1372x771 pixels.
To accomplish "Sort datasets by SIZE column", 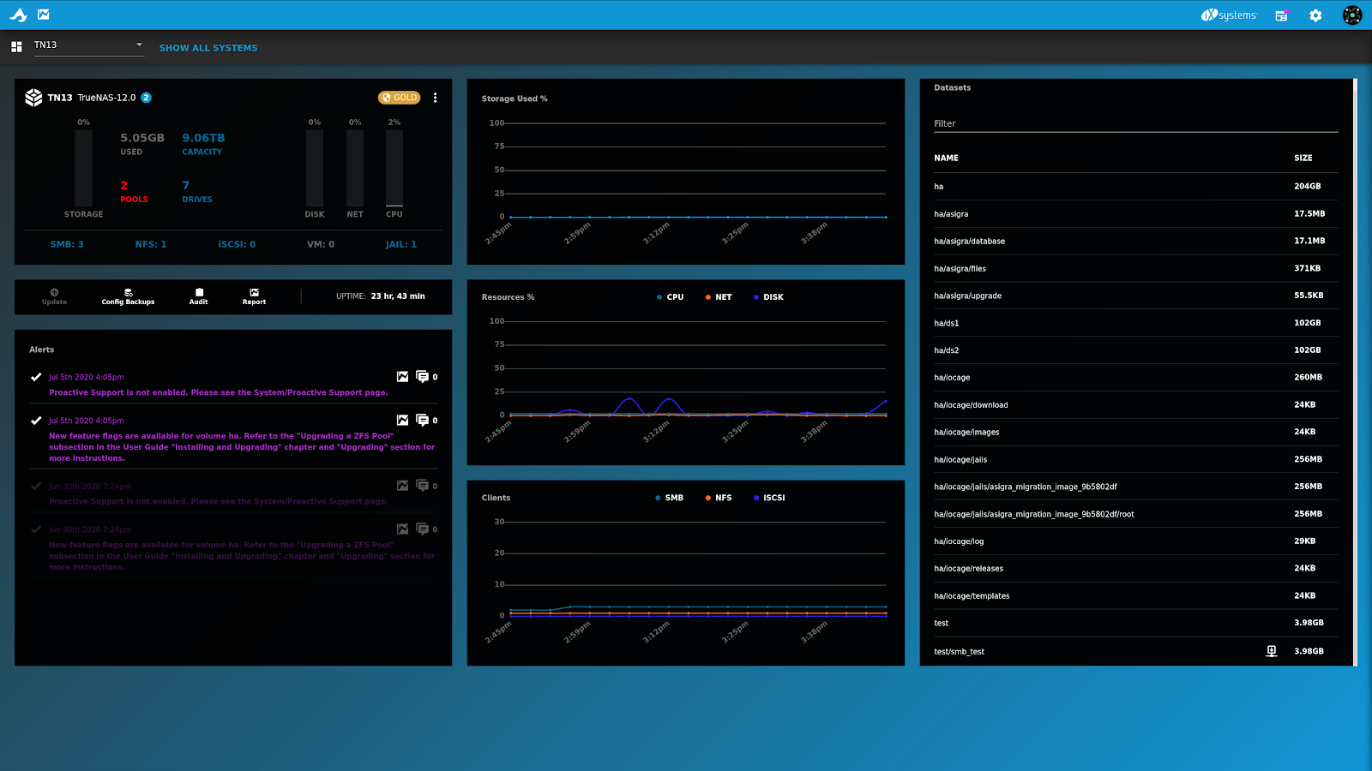I will (1303, 158).
